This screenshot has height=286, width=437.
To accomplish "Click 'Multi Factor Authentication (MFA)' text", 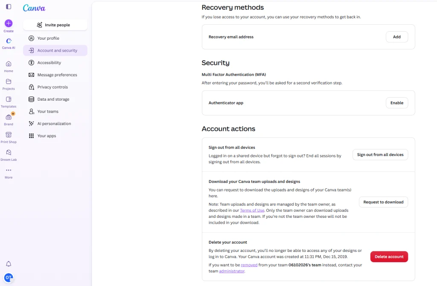I will point(233,75).
